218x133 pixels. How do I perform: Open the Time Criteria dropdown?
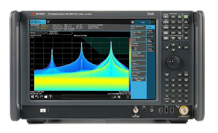[139, 74]
